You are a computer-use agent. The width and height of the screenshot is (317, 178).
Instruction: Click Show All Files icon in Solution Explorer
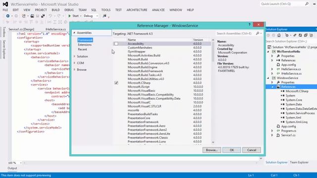point(312,35)
